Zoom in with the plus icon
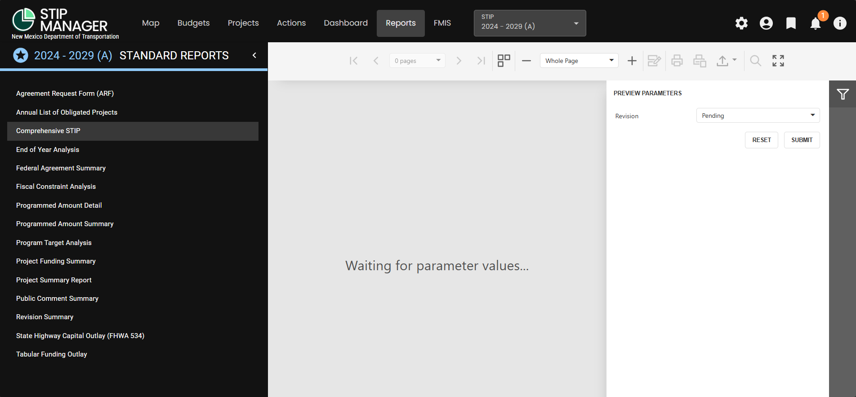The height and width of the screenshot is (397, 856). [632, 61]
